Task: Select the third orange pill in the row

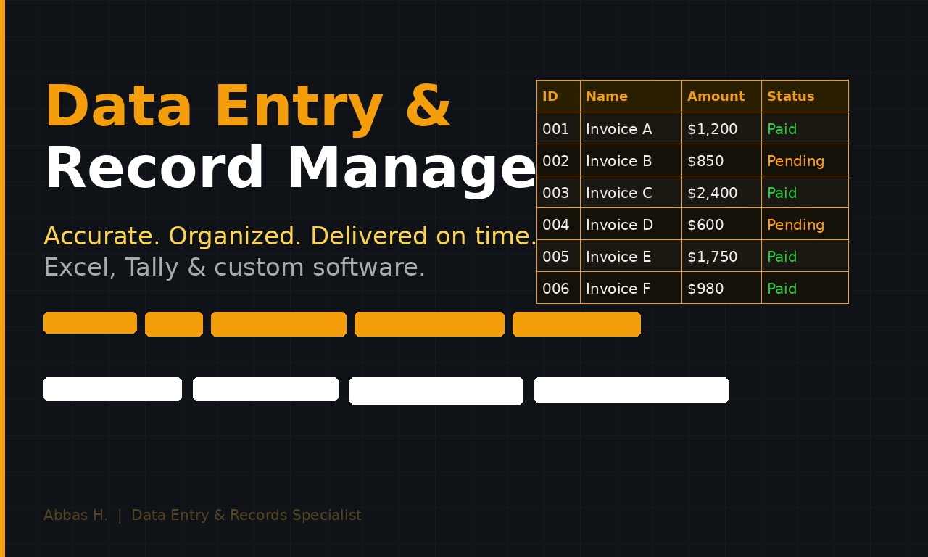Action: (x=278, y=324)
